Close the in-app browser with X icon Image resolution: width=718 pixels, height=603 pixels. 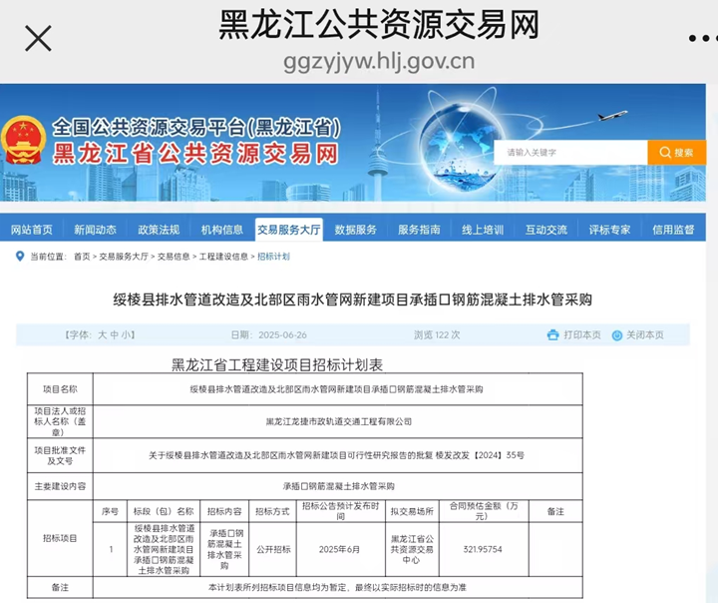tap(38, 39)
